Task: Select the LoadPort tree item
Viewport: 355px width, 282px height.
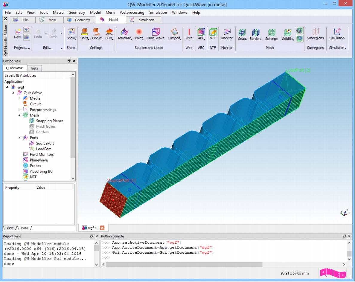Action: click(43, 149)
